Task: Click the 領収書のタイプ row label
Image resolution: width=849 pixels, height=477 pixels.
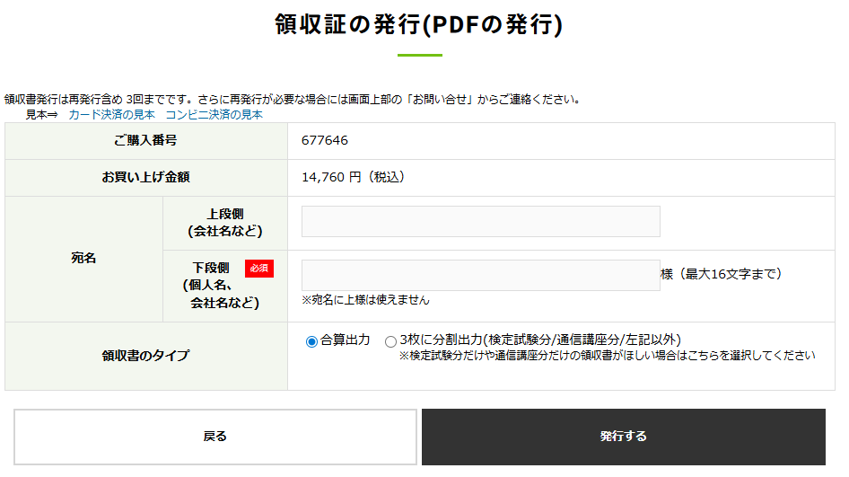Action: tap(145, 356)
